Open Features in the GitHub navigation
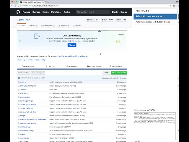This screenshot has height=142, width=189. click(x=26, y=12)
